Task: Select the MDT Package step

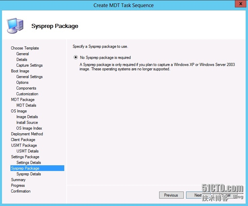Action: pos(23,100)
